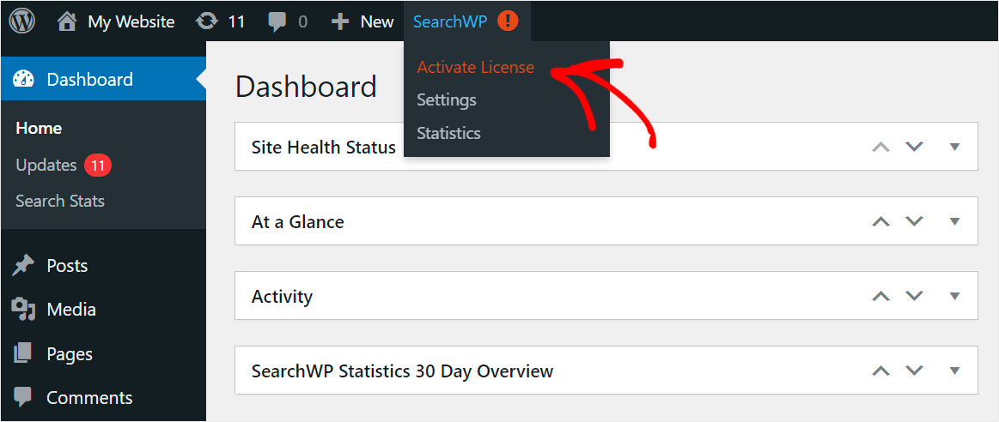Image resolution: width=999 pixels, height=422 pixels.
Task: Click the plus icon beside New
Action: (x=341, y=21)
